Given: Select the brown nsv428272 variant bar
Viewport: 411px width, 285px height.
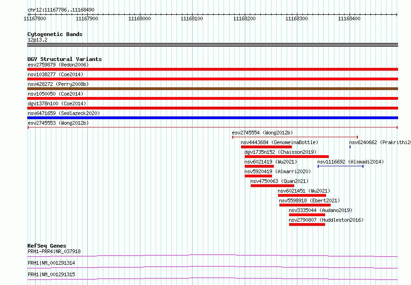Looking at the screenshot, I should point(212,89).
